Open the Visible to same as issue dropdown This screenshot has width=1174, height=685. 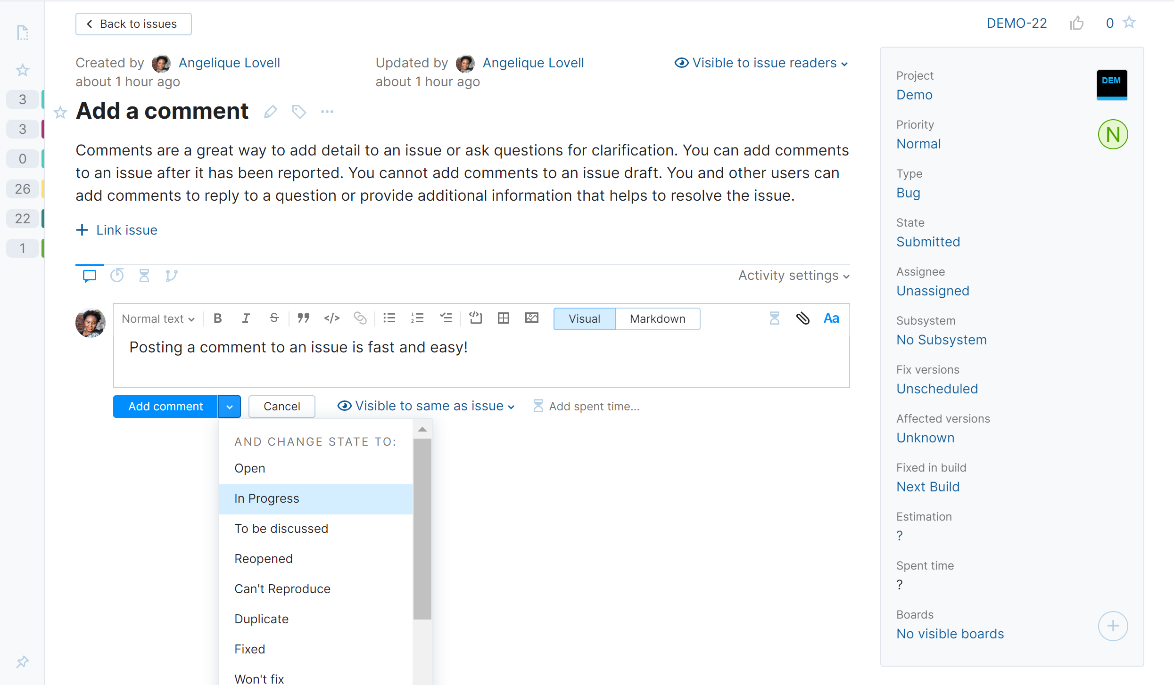[426, 406]
